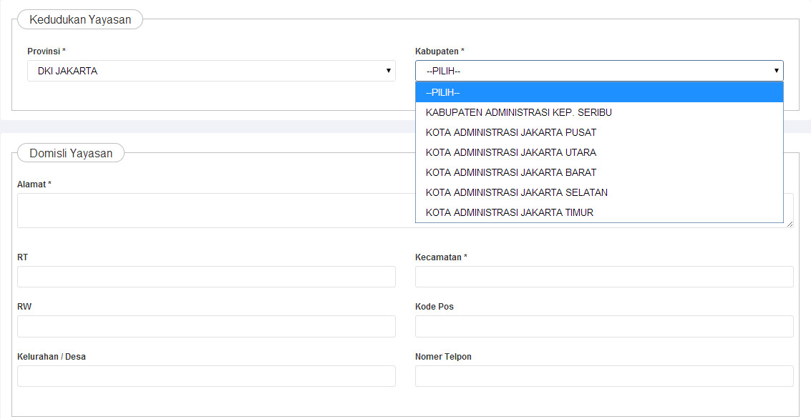The image size is (811, 419).
Task: Click inside the Alamat text area
Action: pos(215,210)
